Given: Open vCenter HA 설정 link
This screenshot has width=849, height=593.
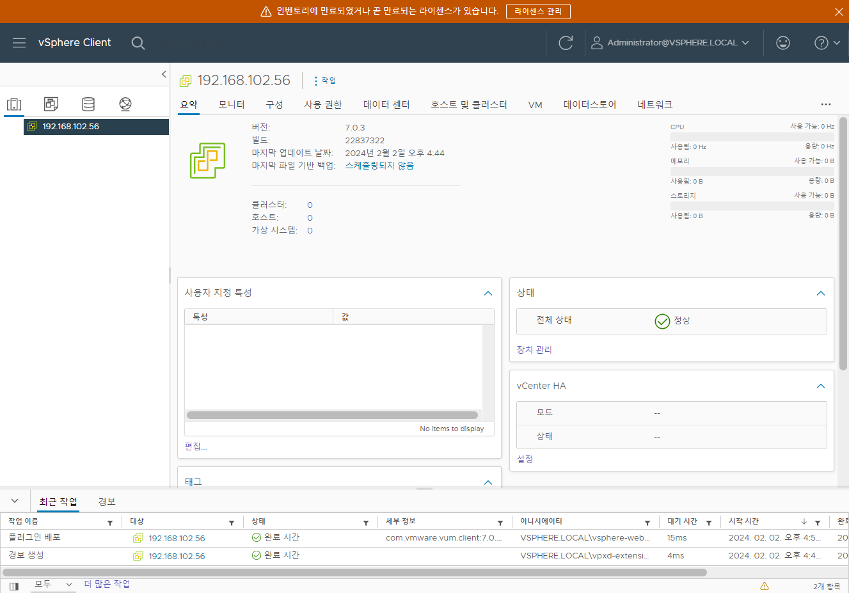Looking at the screenshot, I should point(525,459).
